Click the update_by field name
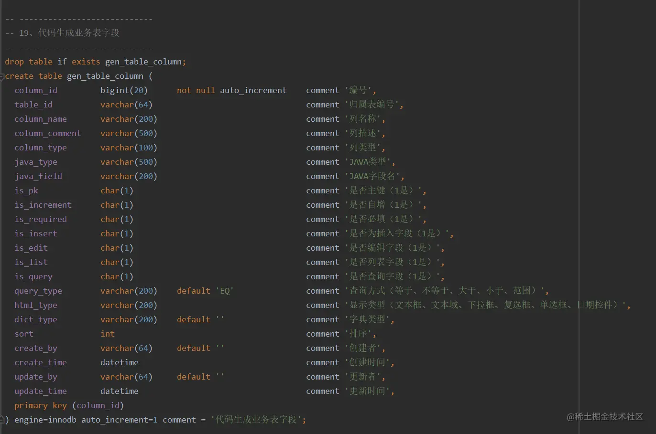Image resolution: width=656 pixels, height=434 pixels. coord(36,377)
